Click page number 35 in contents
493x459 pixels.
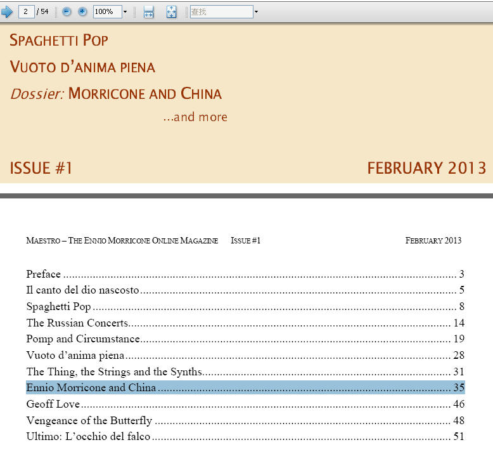(459, 387)
